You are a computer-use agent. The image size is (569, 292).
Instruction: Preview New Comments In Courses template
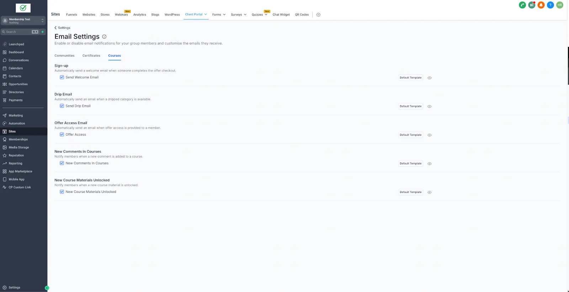pyautogui.click(x=429, y=164)
